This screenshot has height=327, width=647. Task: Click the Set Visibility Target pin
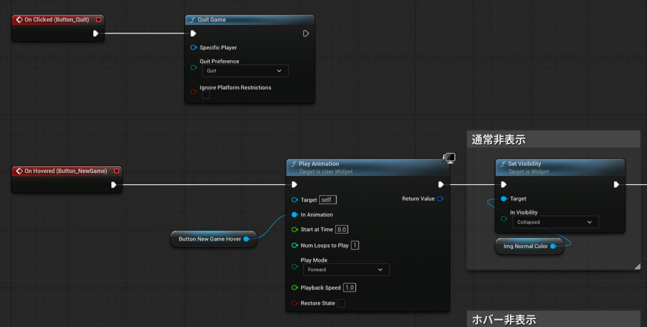pos(503,199)
